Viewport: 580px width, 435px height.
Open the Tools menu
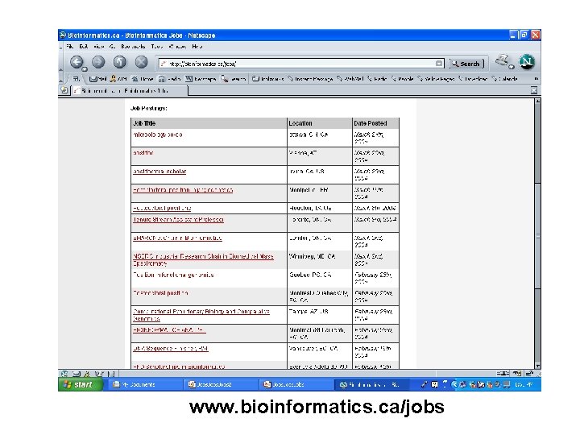tap(157, 46)
